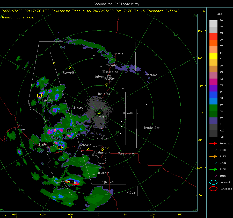Select the magenta 18TS arrow icon
Screen dimensions: 233x218
point(213,176)
